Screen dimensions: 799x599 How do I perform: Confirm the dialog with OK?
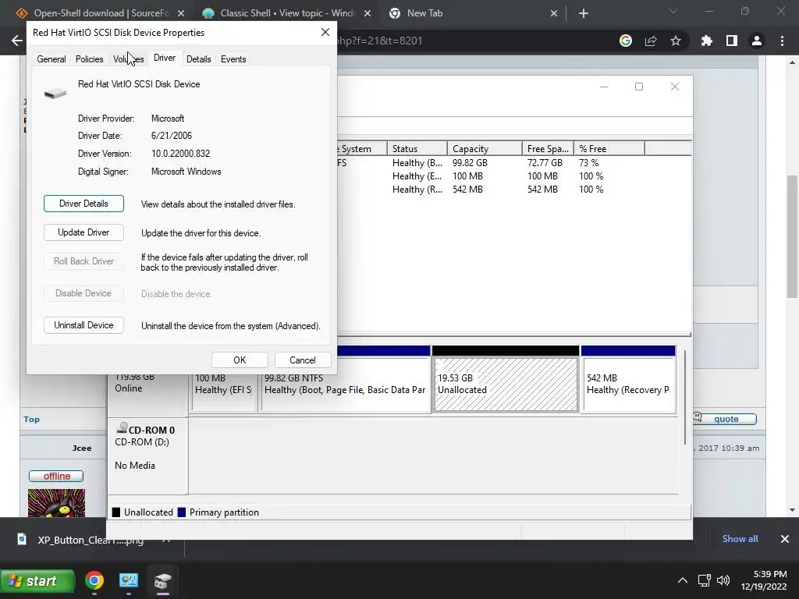[x=240, y=360]
